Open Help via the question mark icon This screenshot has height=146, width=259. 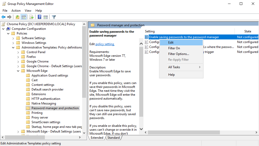[x=39, y=17]
